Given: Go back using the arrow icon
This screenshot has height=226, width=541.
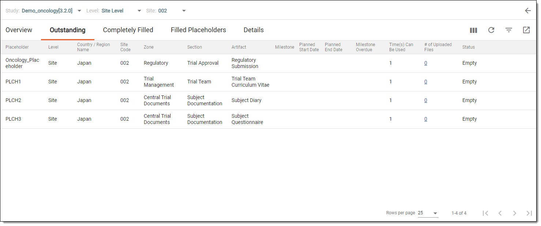Looking at the screenshot, I should point(527,11).
